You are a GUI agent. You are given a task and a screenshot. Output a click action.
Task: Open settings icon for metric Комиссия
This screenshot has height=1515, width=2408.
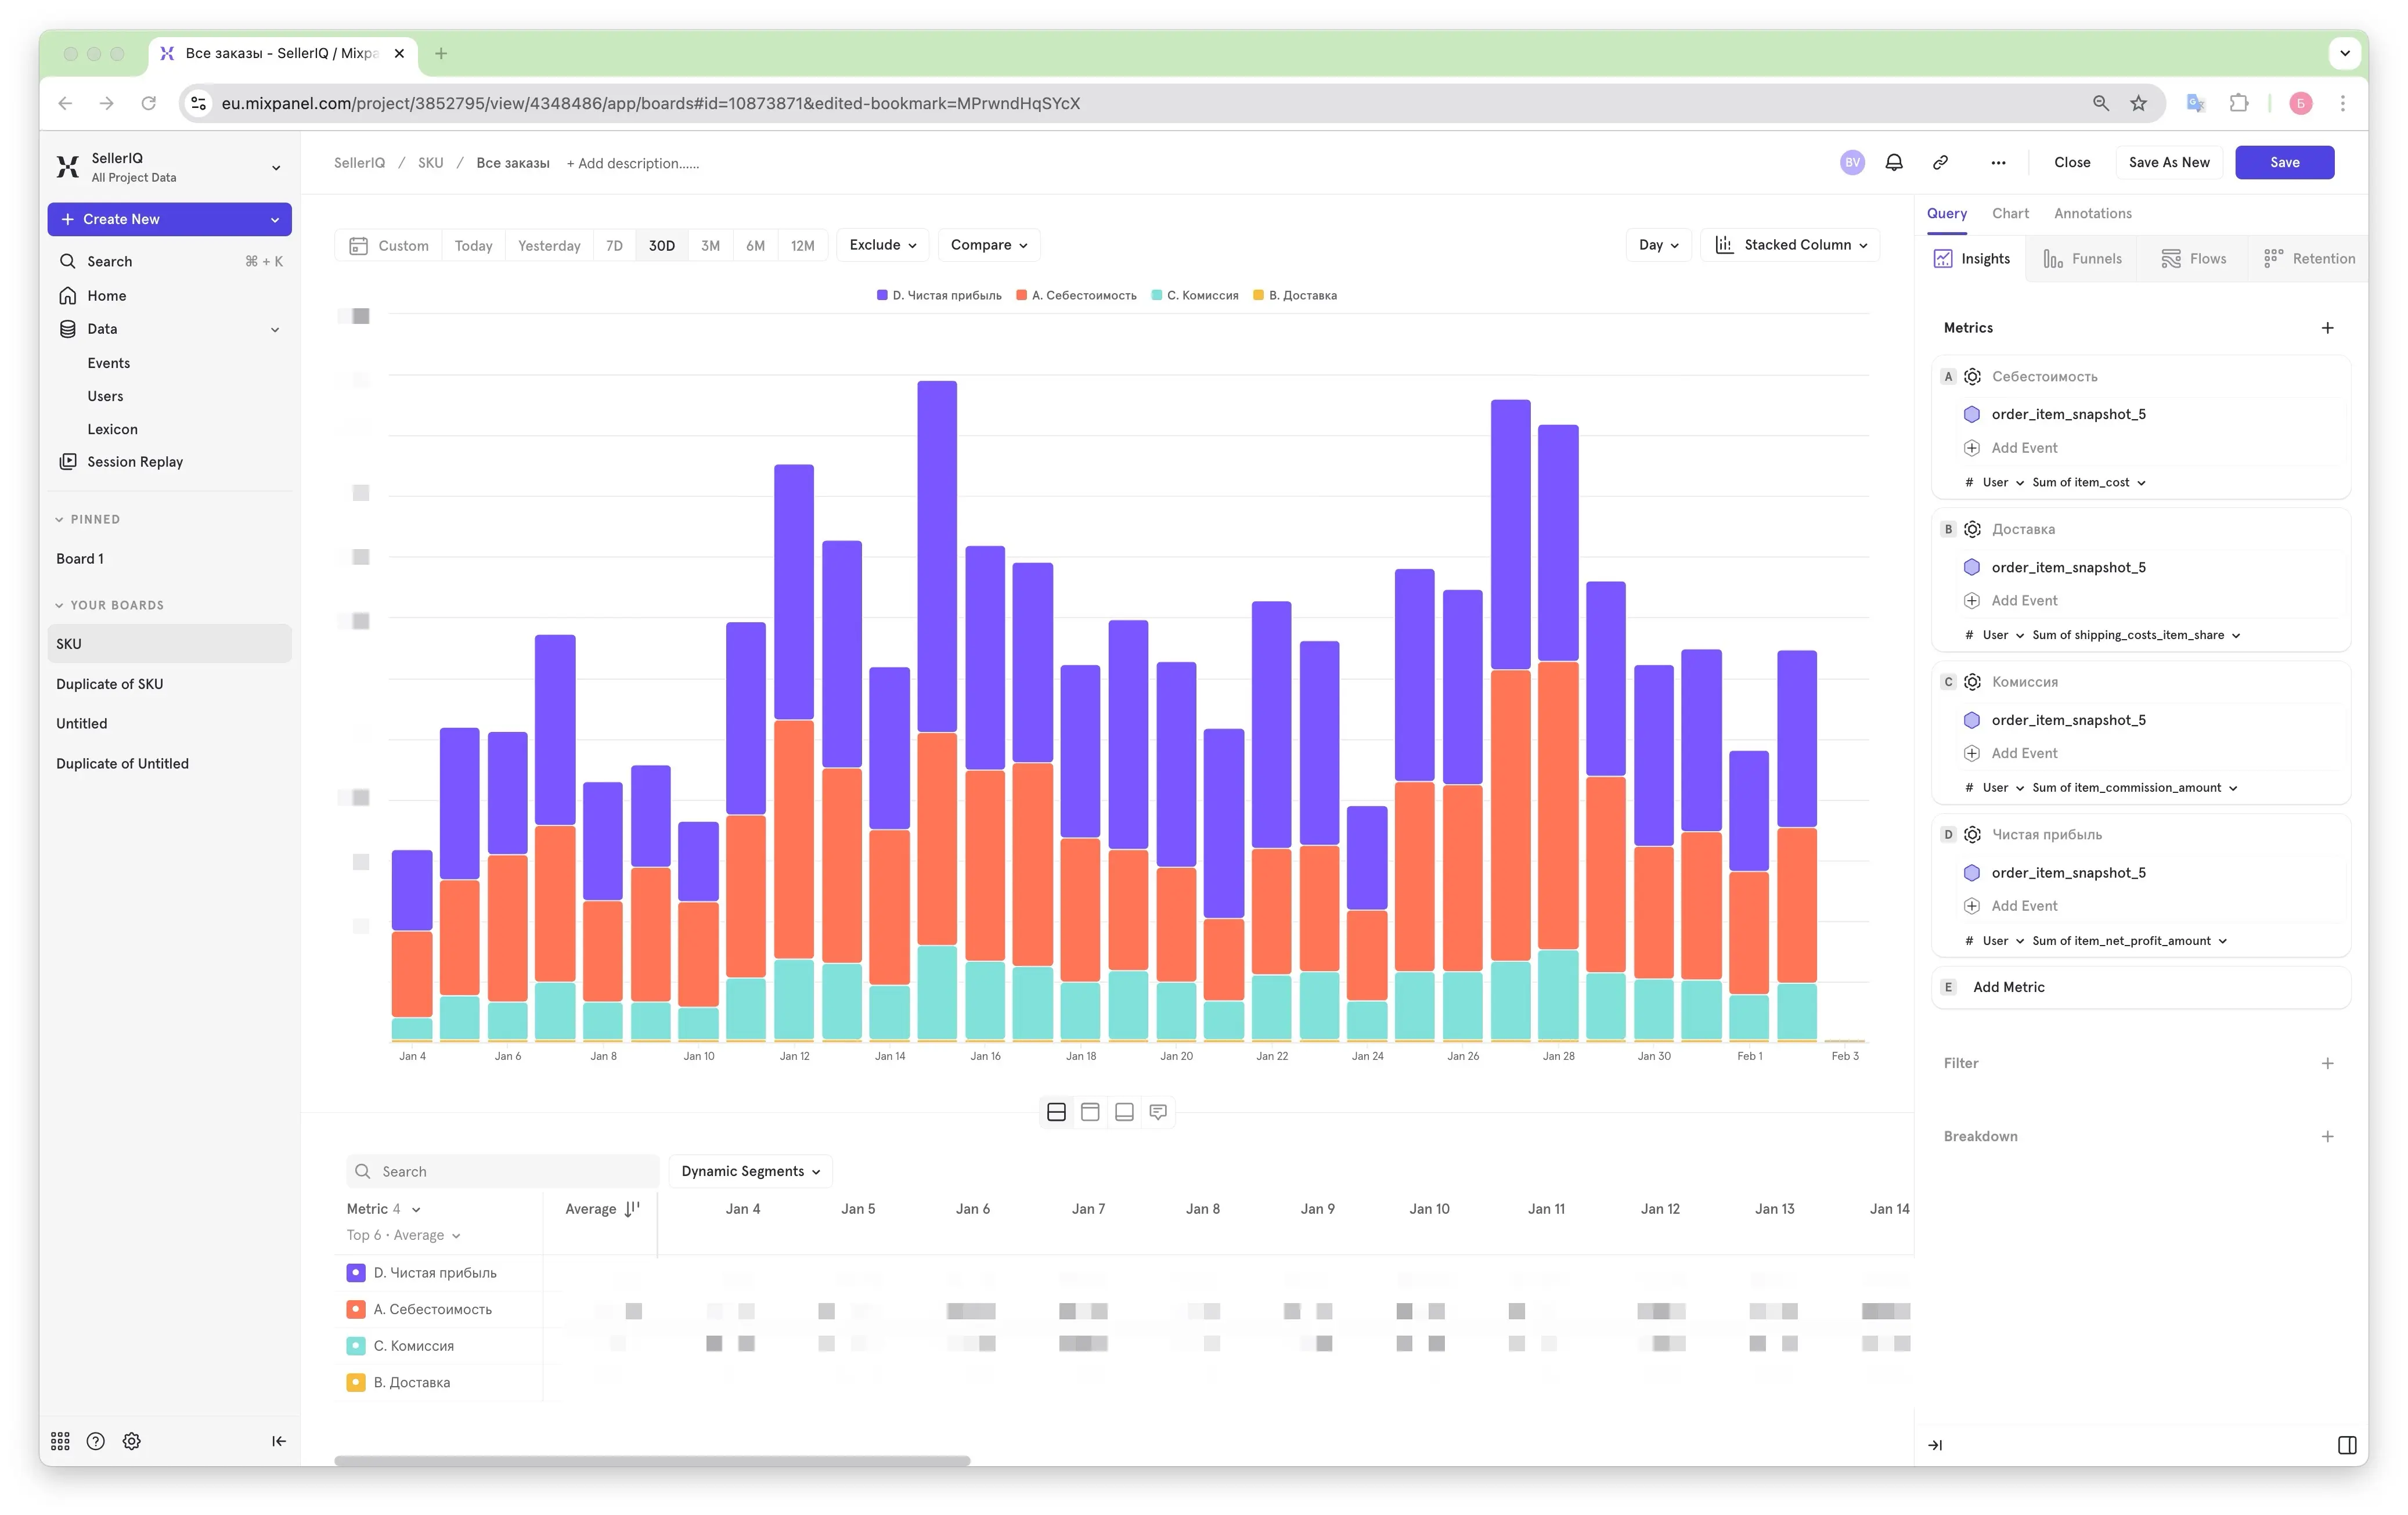tap(1972, 682)
